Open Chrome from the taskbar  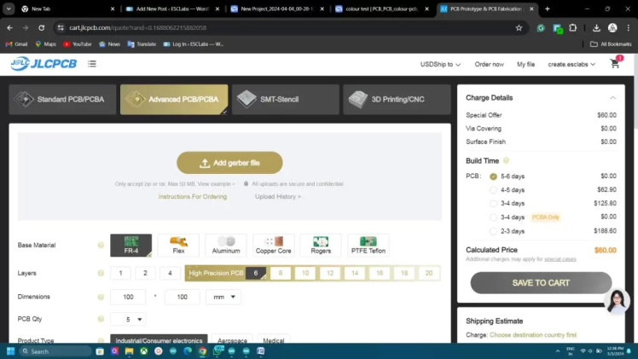(202, 351)
